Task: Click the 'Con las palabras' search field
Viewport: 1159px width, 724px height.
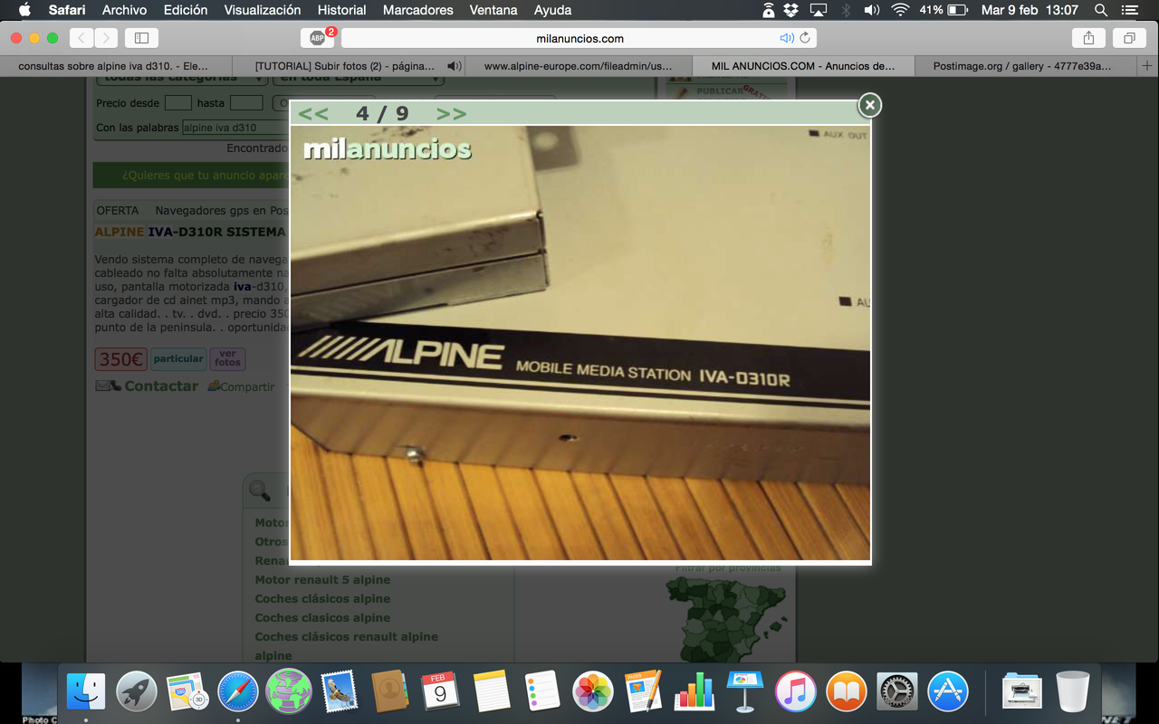Action: point(235,128)
